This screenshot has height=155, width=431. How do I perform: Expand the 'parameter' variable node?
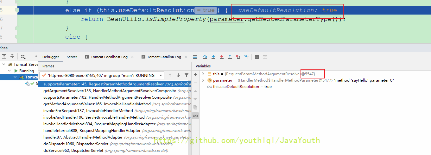tap(203, 80)
